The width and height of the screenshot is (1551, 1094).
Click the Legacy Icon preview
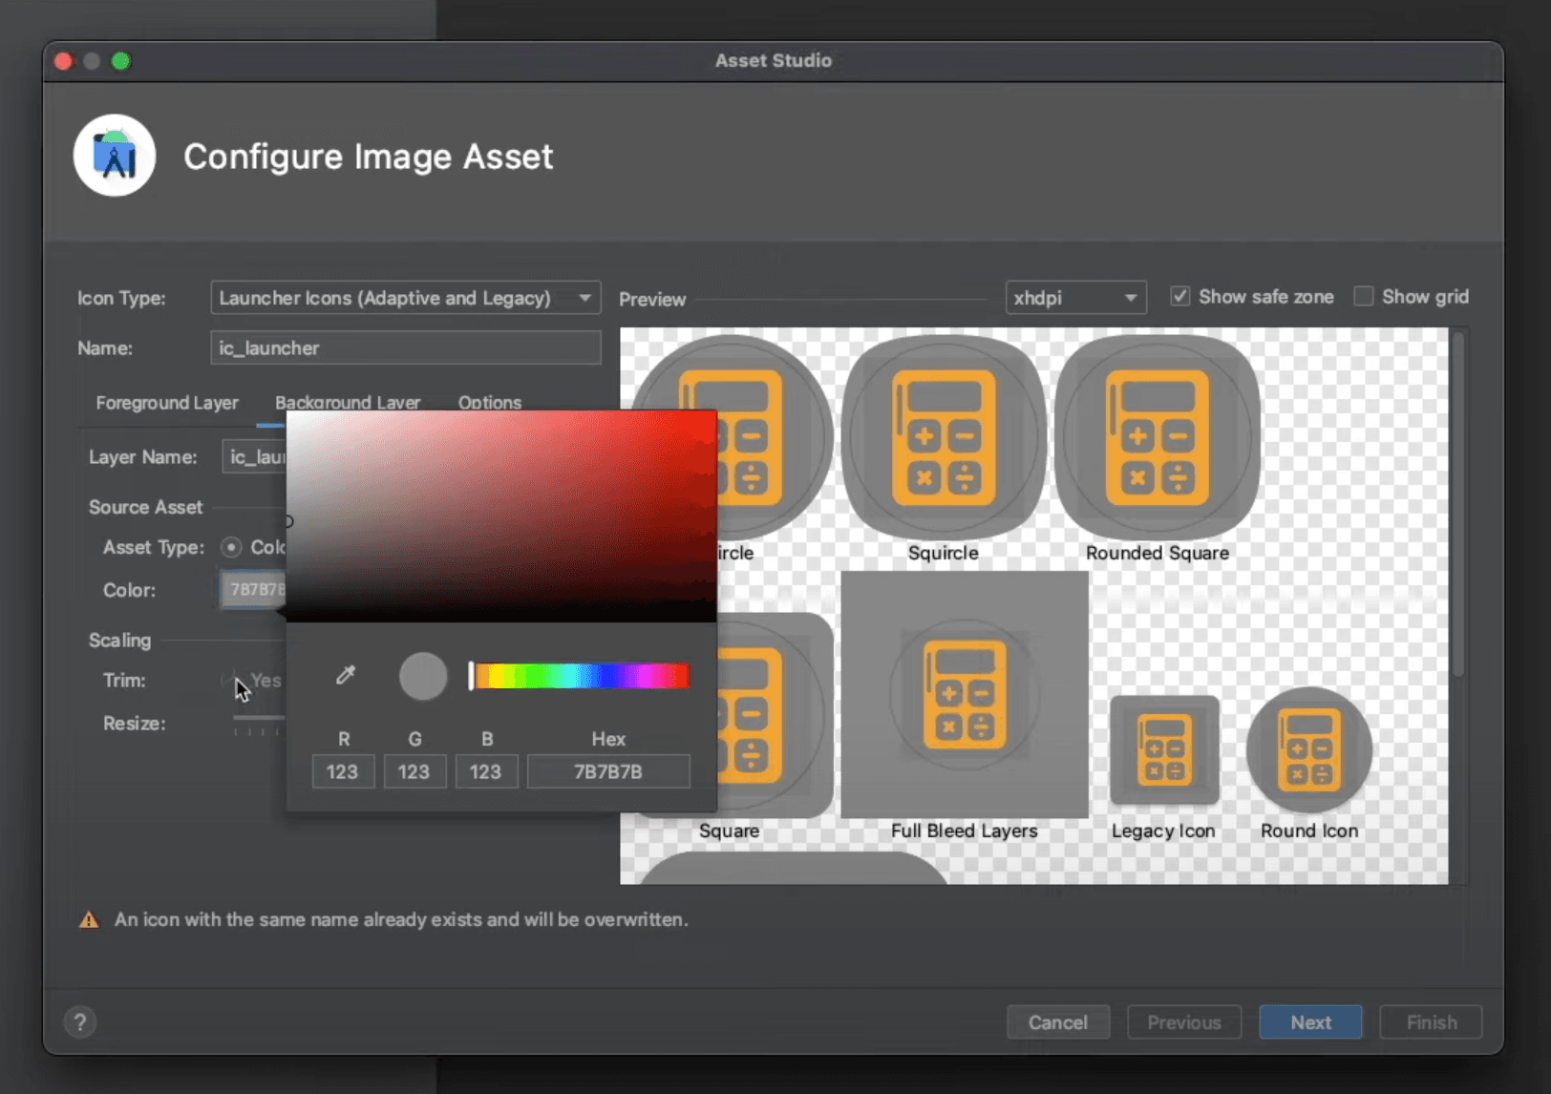pyautogui.click(x=1163, y=750)
